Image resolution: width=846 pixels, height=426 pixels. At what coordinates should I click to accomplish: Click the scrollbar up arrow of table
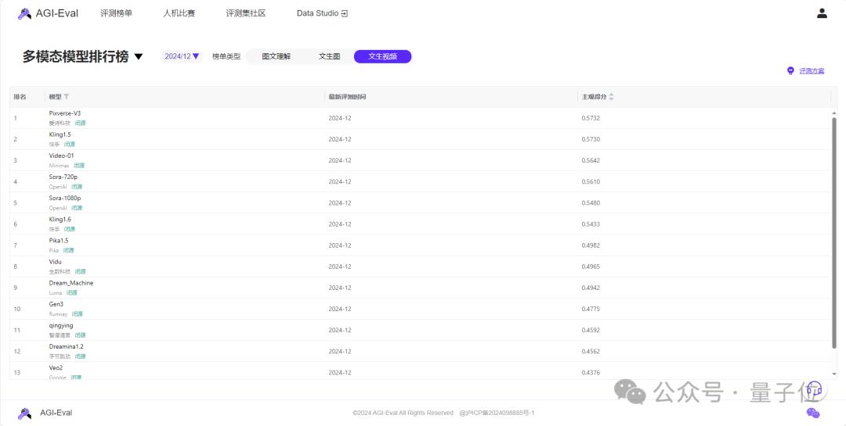click(834, 113)
